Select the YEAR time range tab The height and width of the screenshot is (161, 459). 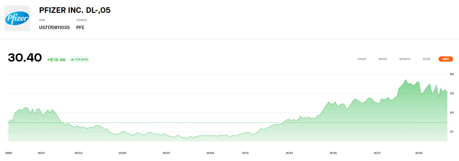point(426,59)
